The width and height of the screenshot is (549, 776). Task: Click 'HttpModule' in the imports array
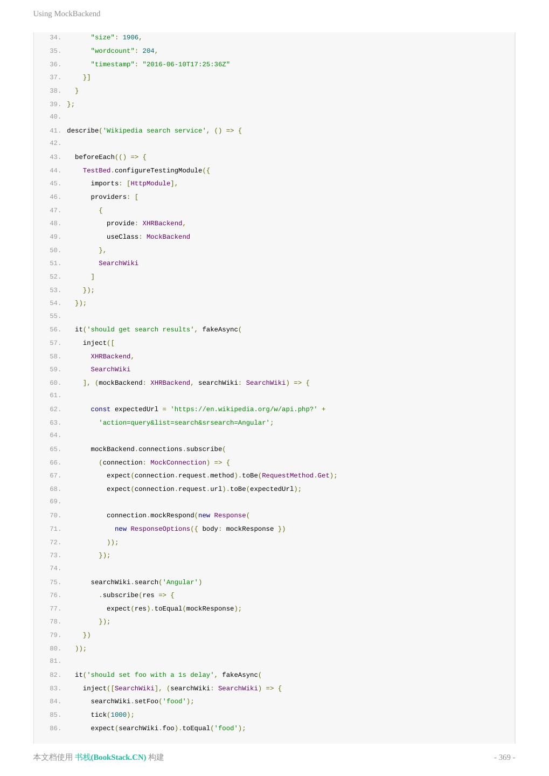[150, 184]
